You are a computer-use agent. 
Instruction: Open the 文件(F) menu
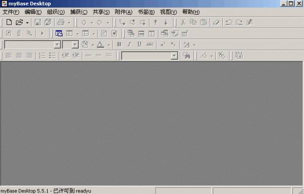coord(11,12)
